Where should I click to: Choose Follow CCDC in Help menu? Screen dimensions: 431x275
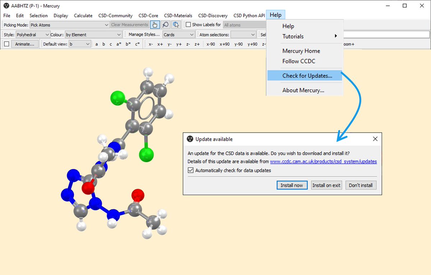[305, 61]
